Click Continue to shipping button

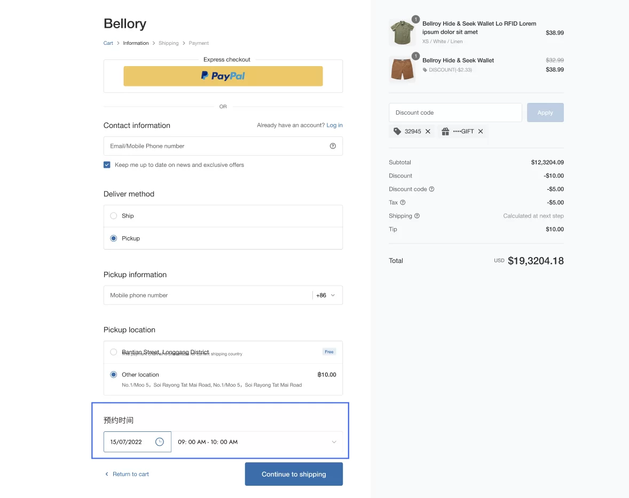click(x=294, y=474)
